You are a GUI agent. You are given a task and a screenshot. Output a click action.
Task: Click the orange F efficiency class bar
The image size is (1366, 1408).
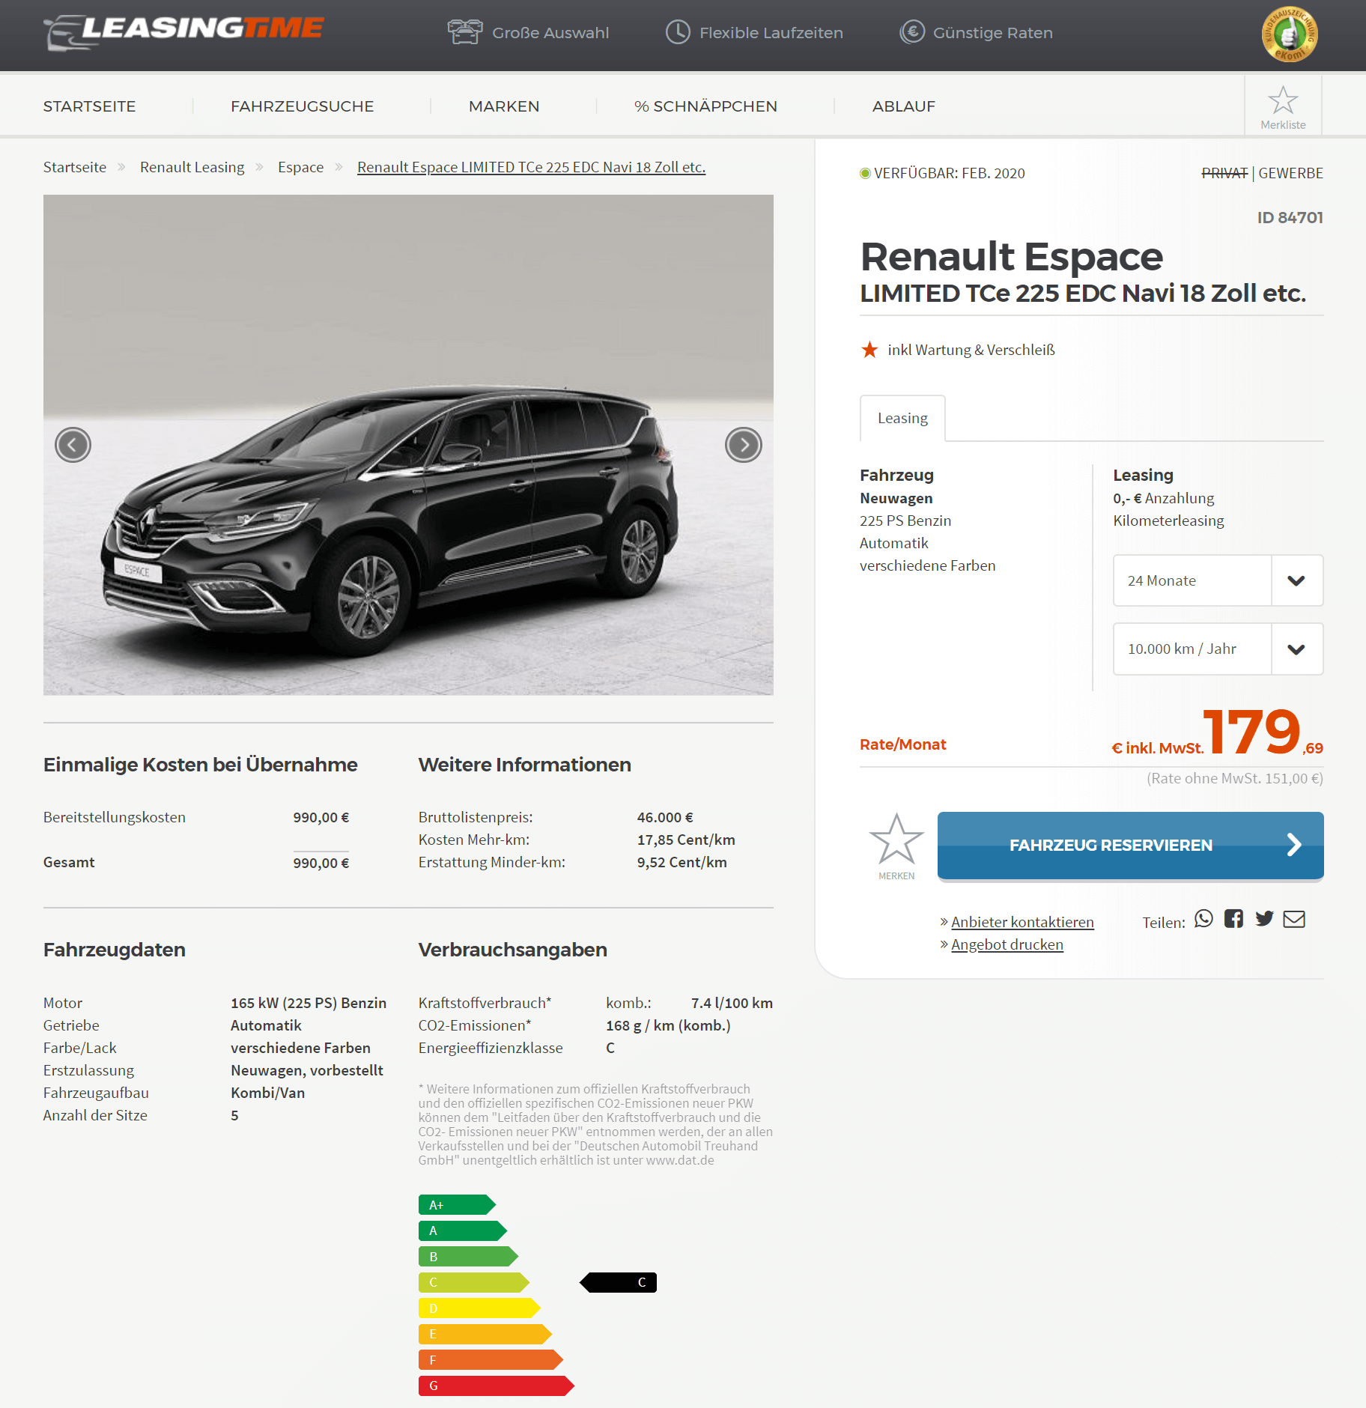(x=491, y=1360)
